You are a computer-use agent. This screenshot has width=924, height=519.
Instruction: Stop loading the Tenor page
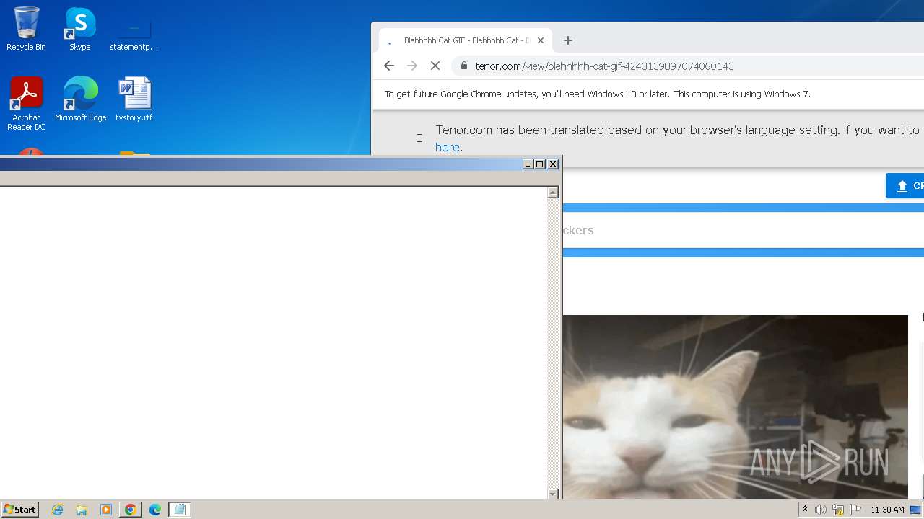coord(435,66)
